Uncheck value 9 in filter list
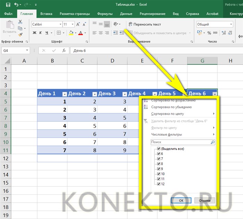 tap(159, 169)
